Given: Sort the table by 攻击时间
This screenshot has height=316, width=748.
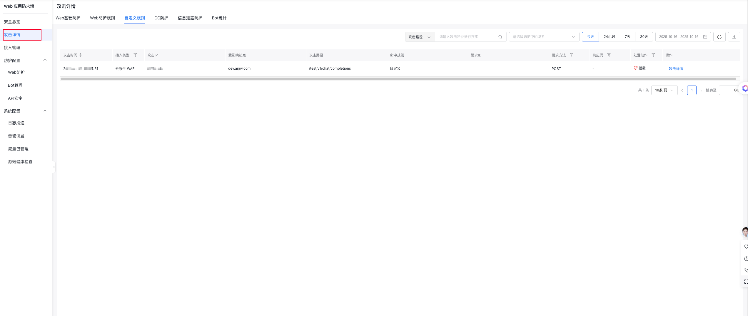Looking at the screenshot, I should [x=81, y=55].
